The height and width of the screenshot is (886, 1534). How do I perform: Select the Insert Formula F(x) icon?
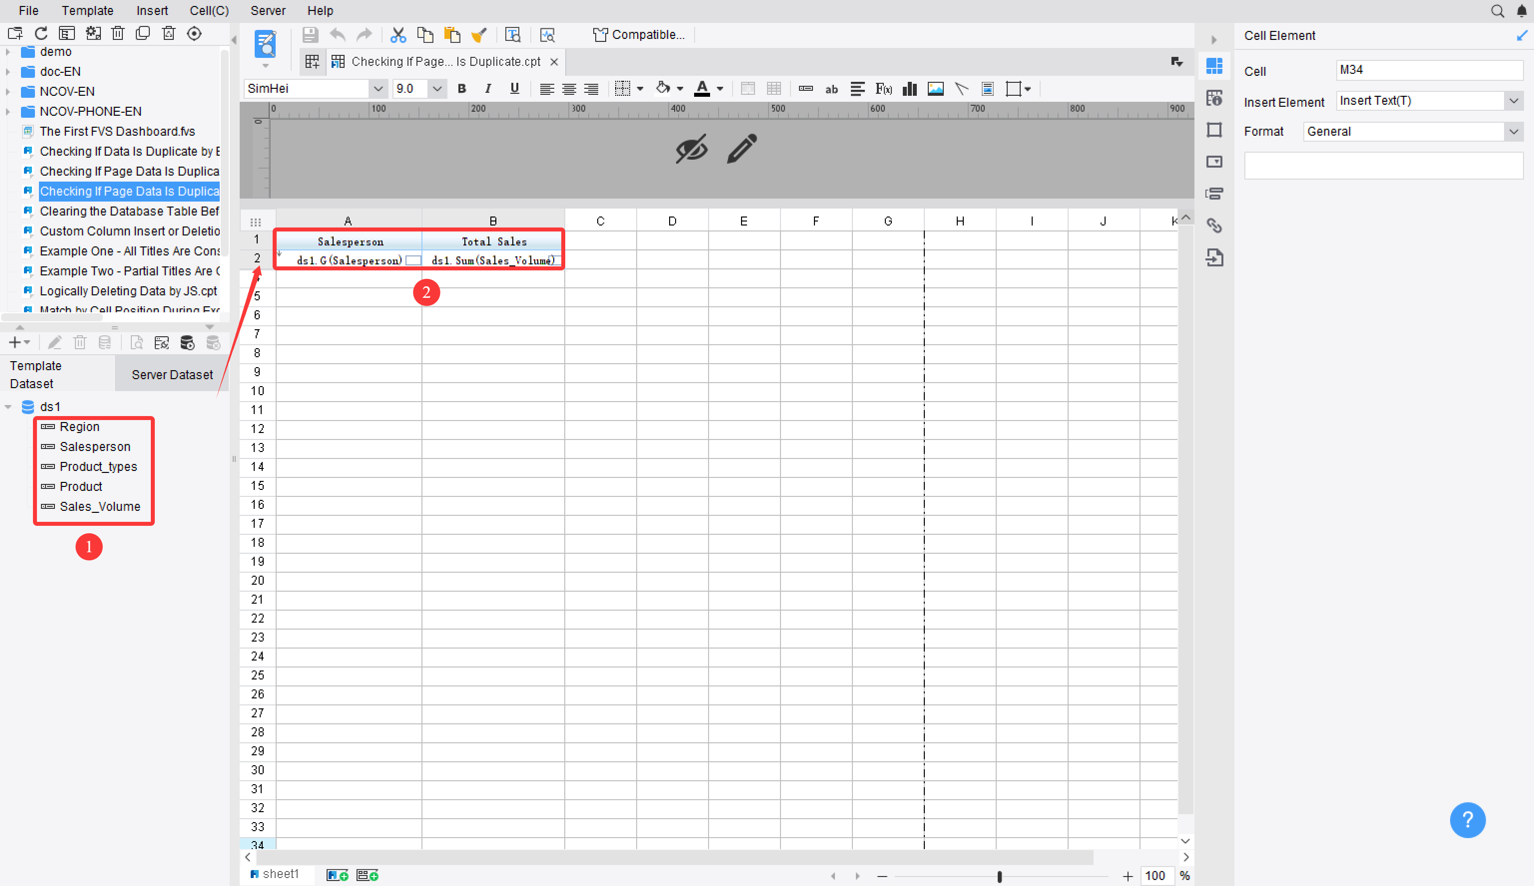[x=883, y=89]
